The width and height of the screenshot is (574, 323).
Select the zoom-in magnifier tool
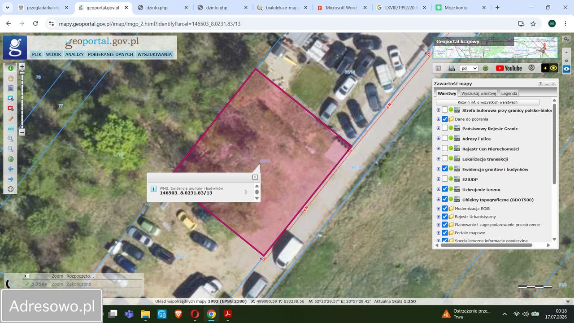pos(10,139)
